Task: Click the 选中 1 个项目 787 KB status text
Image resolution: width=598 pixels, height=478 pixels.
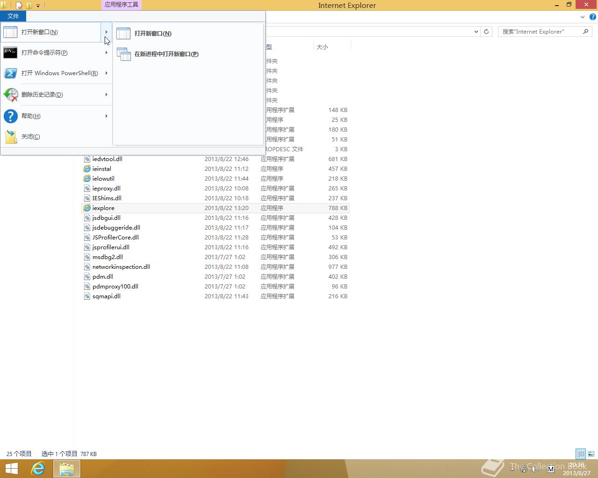Action: tap(69, 454)
